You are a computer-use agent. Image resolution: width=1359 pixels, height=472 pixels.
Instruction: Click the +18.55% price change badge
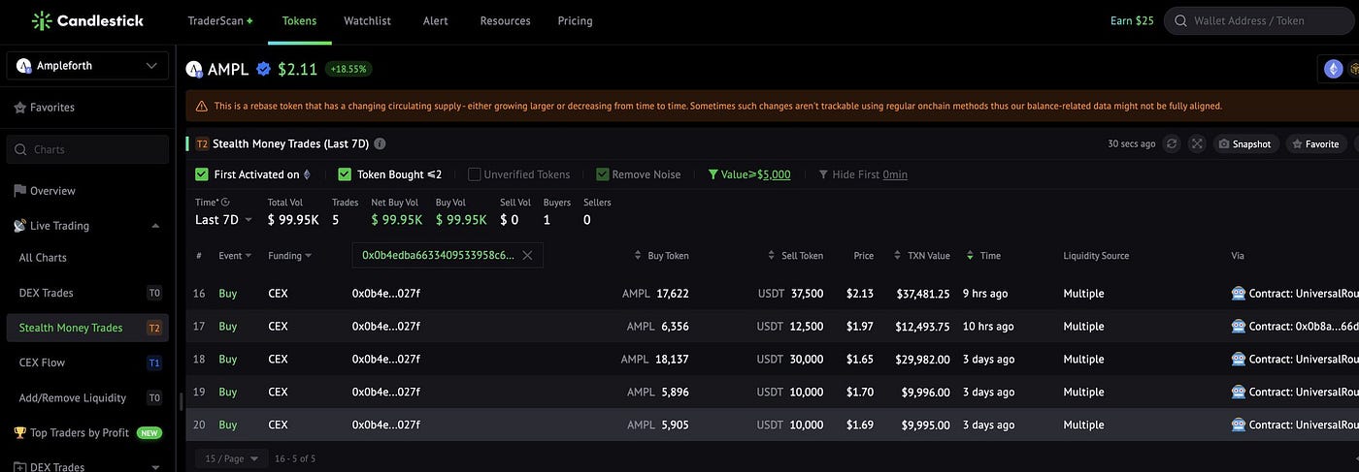point(348,69)
